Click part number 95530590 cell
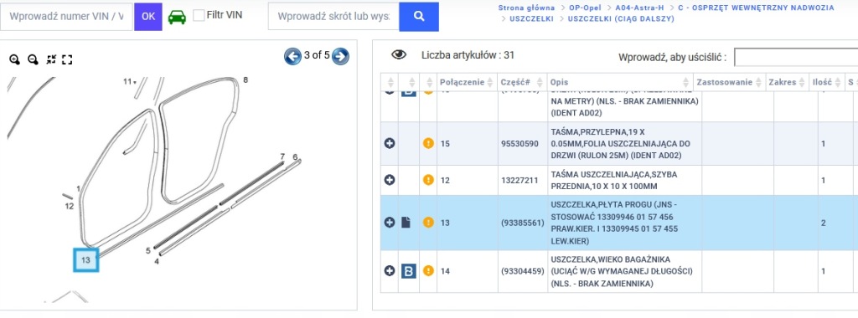The height and width of the screenshot is (318, 858). (x=519, y=144)
